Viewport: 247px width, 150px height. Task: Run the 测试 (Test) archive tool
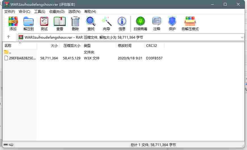44,24
